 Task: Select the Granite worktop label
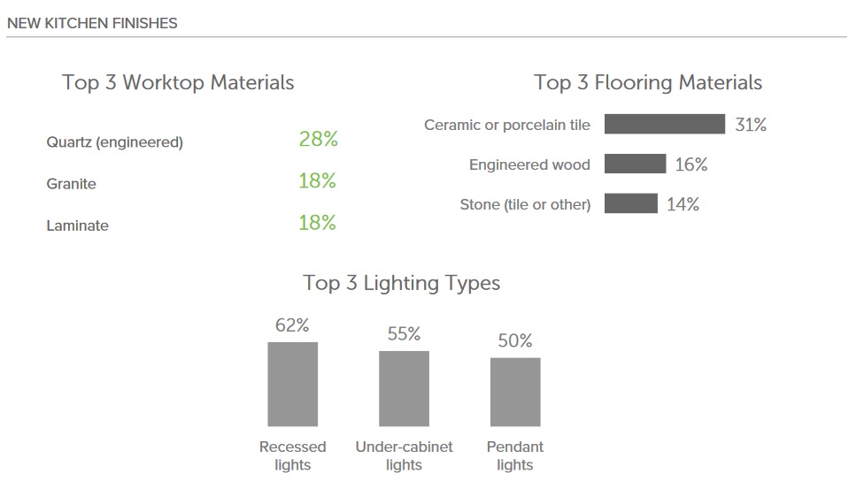click(71, 183)
